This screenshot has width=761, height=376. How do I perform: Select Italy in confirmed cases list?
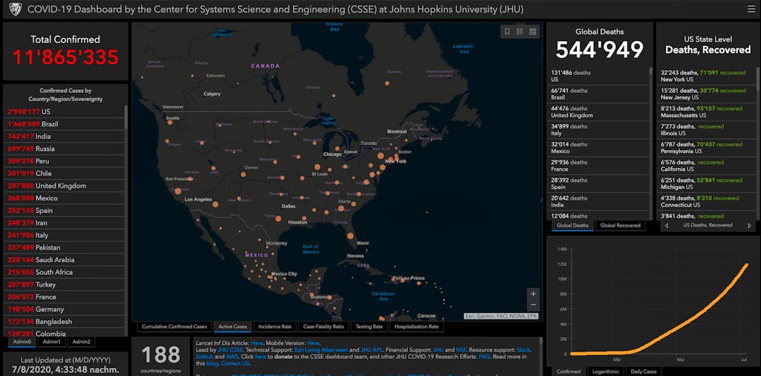click(64, 236)
